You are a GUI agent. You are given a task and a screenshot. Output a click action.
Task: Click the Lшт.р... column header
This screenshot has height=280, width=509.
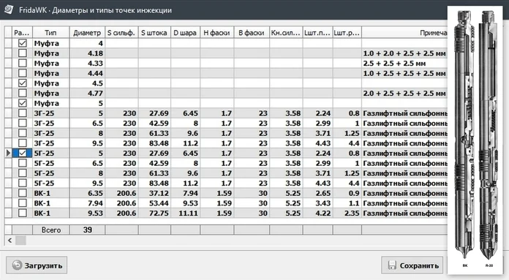[x=347, y=32]
